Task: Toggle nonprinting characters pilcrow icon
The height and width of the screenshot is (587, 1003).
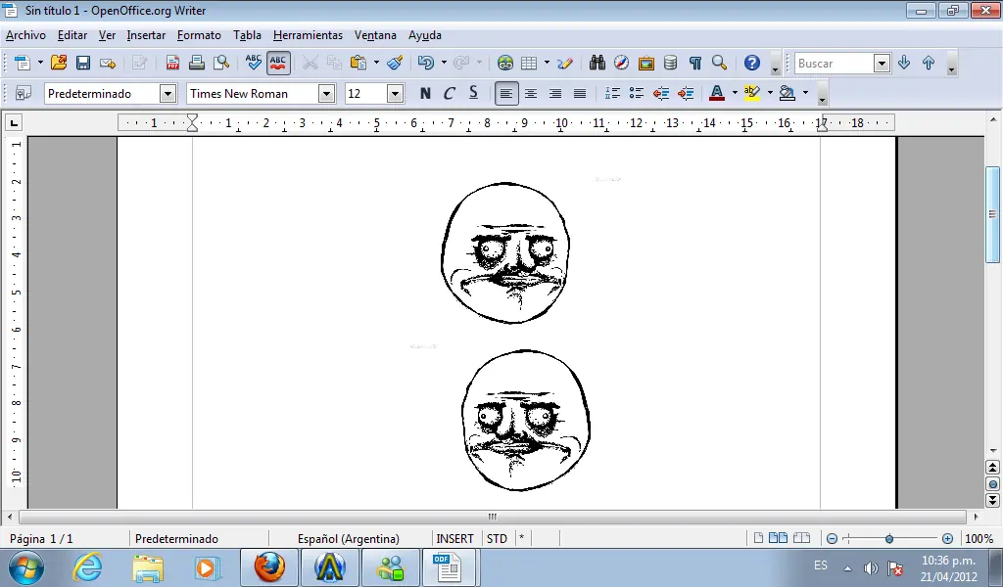Action: tap(695, 63)
